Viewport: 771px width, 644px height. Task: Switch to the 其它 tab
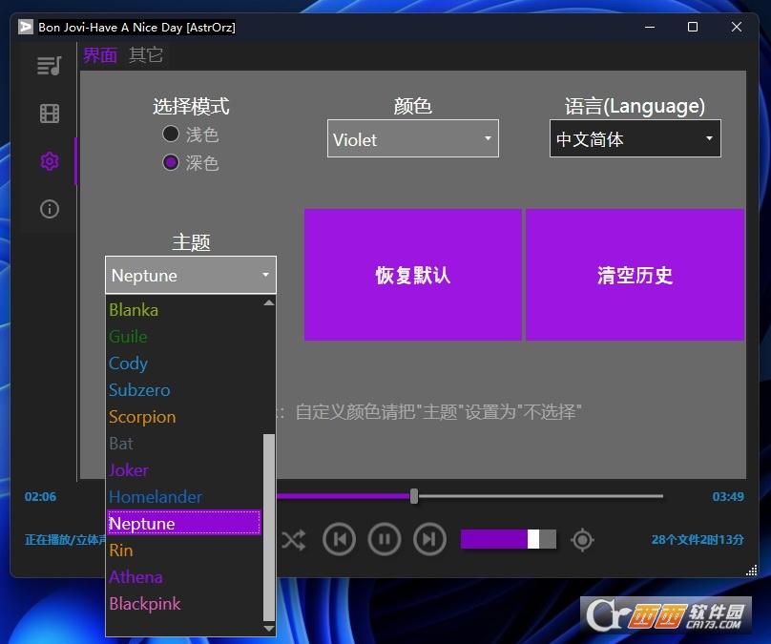click(146, 55)
